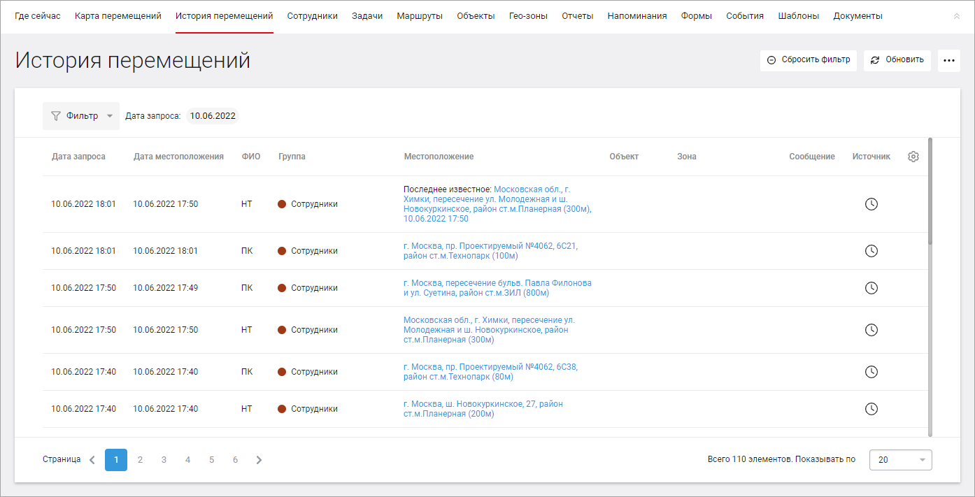Viewport: 975px width, 497px height.
Task: Open the Отчеты tab
Action: coord(577,16)
